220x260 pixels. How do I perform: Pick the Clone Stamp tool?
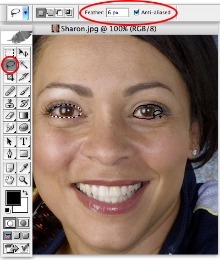click(10, 103)
